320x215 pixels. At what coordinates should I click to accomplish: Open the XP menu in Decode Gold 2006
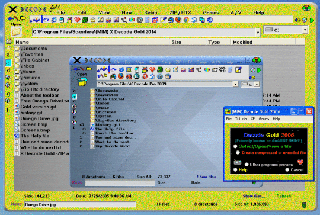click(x=252, y=118)
